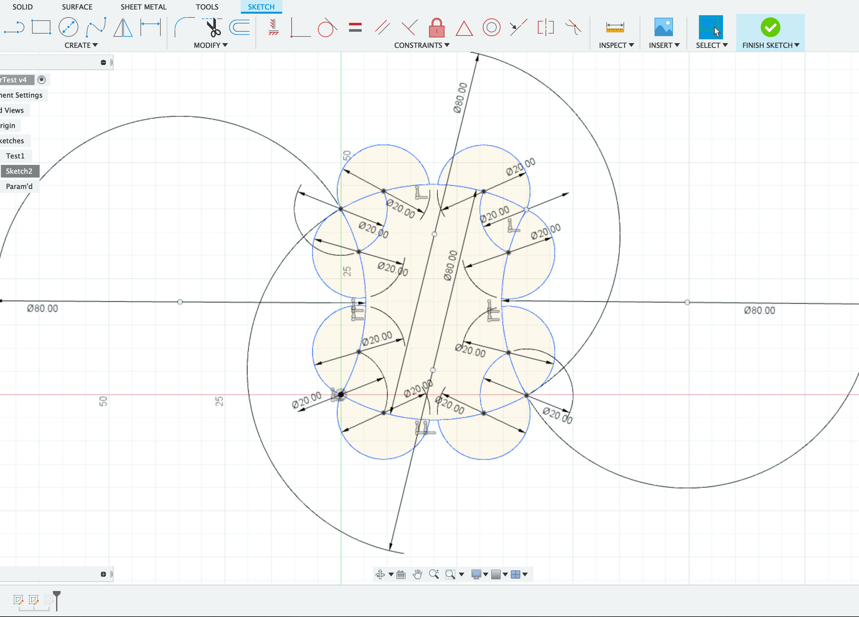Screen dimensions: 859x617
Task: Open the CONSTRAINTS dropdown menu
Action: click(422, 45)
